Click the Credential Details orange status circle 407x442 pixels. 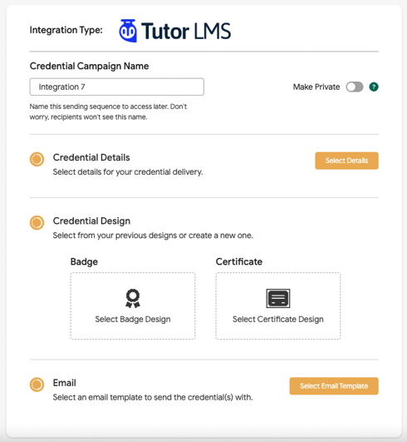(x=37, y=160)
